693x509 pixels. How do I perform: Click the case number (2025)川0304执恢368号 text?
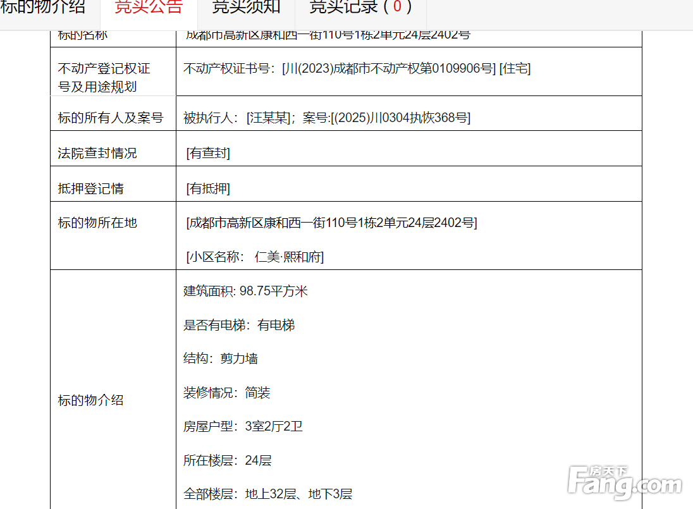pos(400,118)
